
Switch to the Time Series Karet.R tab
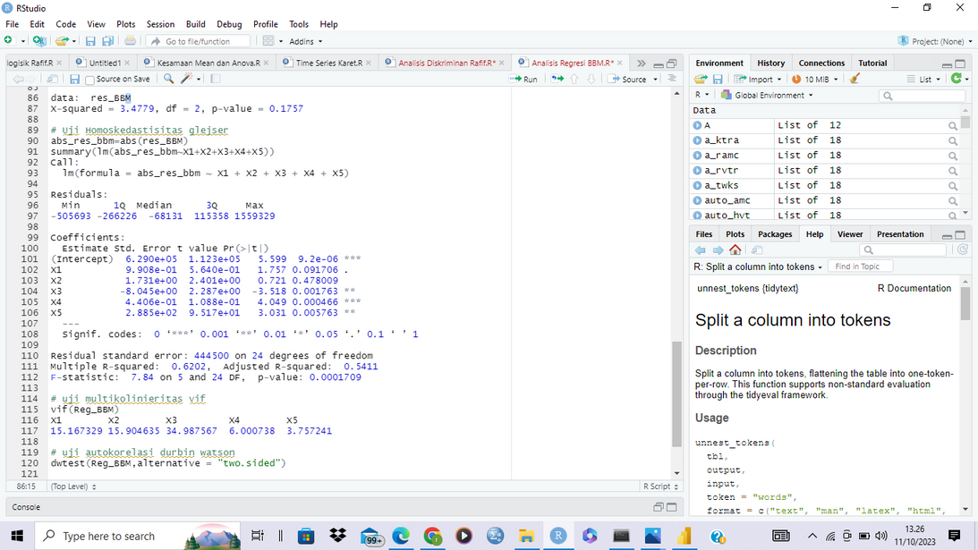(327, 63)
